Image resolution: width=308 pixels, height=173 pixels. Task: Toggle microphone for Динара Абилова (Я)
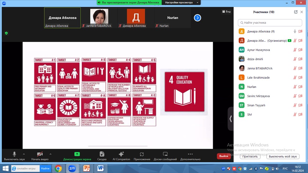(295, 31)
